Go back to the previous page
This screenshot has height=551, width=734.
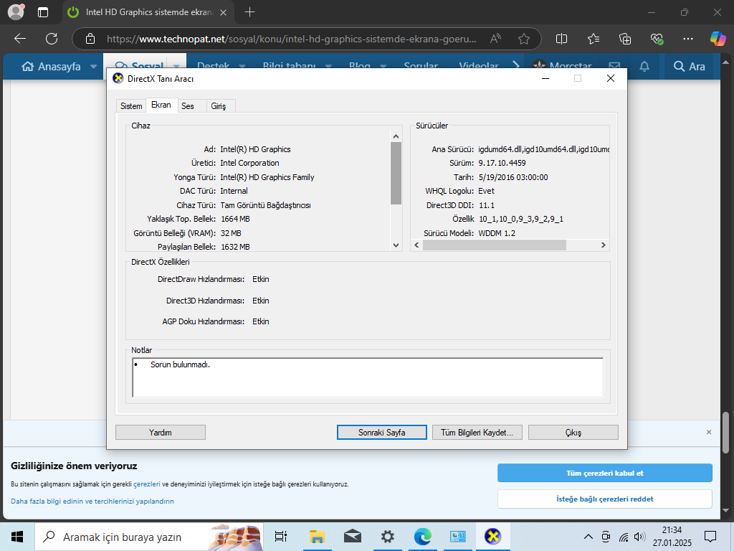[x=19, y=39]
